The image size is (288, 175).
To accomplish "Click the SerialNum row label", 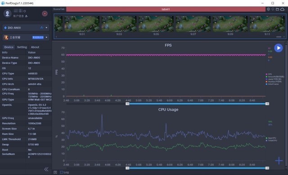I will point(9,154).
